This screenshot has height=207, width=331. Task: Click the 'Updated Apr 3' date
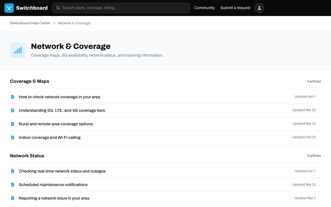pyautogui.click(x=305, y=97)
